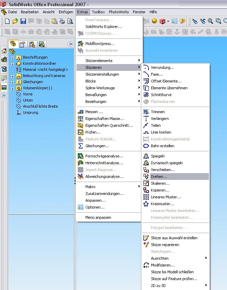Open the PropertyManager tab
The image size is (227, 290).
(x=23, y=44)
